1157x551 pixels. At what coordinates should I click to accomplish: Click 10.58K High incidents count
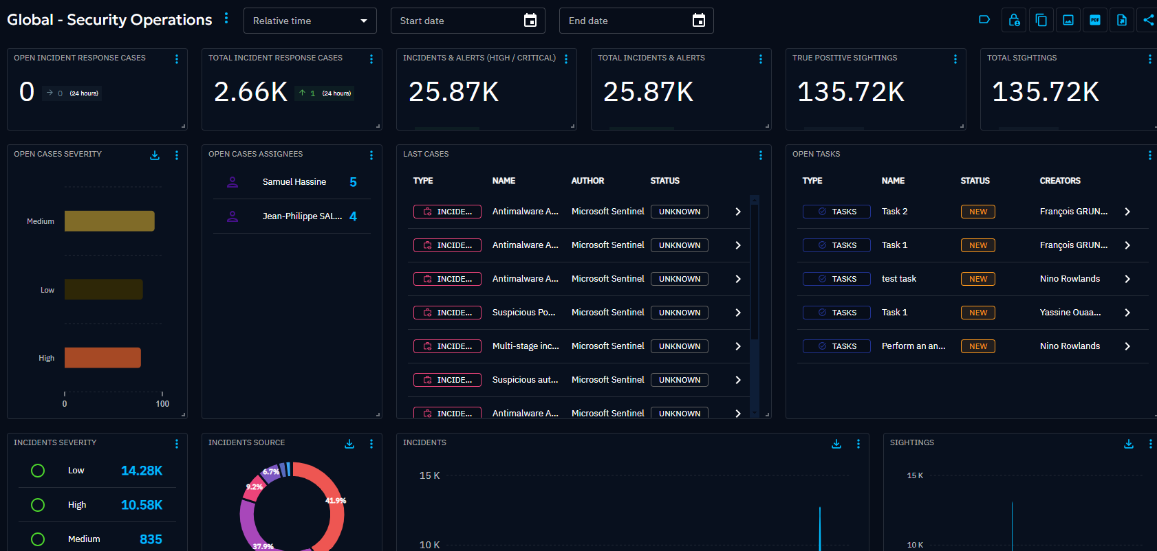[x=142, y=505]
